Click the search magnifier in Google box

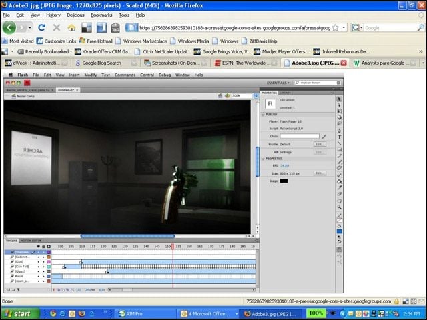pos(420,27)
